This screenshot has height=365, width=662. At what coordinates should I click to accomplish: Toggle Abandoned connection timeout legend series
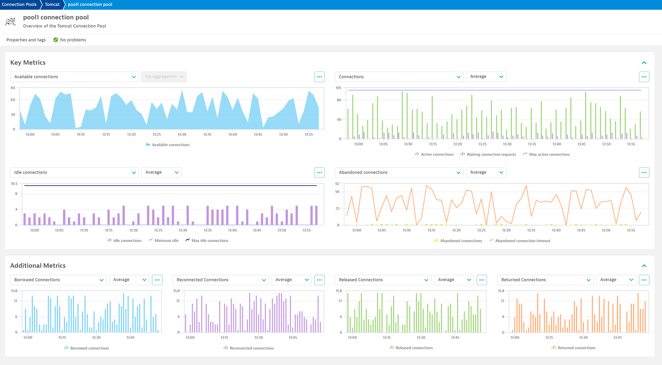520,241
